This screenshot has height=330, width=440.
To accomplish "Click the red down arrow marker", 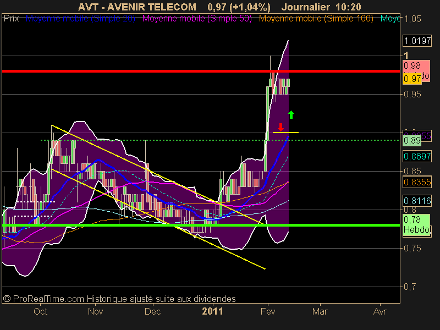I will tap(280, 127).
